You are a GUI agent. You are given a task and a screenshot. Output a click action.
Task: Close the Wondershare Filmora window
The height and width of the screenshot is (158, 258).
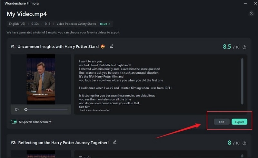(x=255, y=3)
